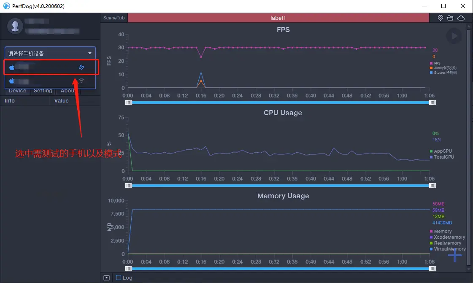
Task: Minimize the PerfDog window
Action: point(424,6)
